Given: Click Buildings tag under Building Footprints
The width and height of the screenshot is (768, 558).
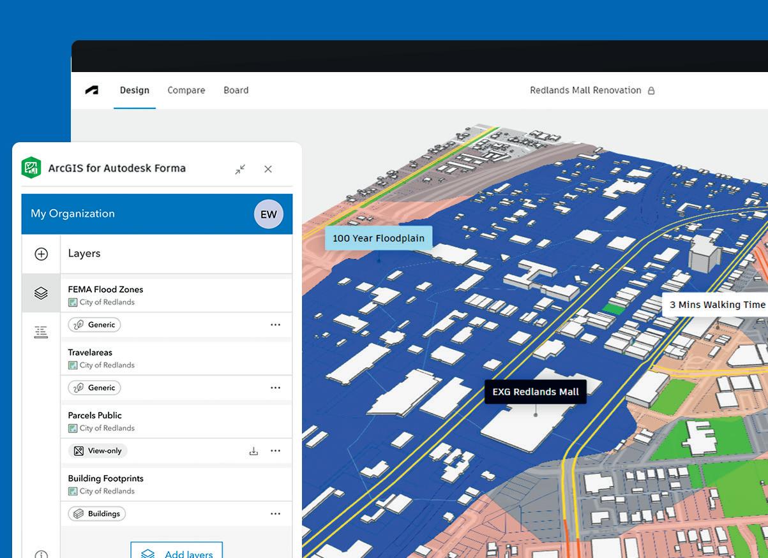Looking at the screenshot, I should (x=97, y=513).
